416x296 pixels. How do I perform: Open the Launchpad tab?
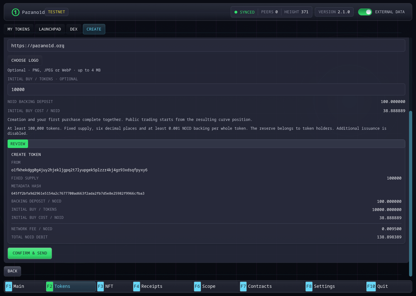(50, 29)
